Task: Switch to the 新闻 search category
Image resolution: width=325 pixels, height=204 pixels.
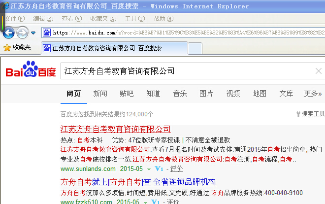Action: [x=100, y=94]
